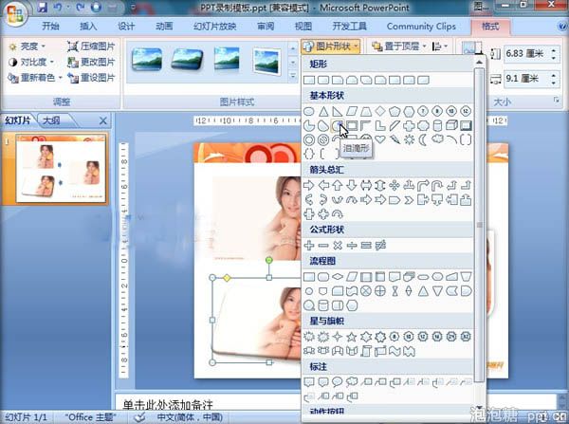Pick the oval callout shape
The width and height of the screenshot is (569, 424).
(x=337, y=381)
